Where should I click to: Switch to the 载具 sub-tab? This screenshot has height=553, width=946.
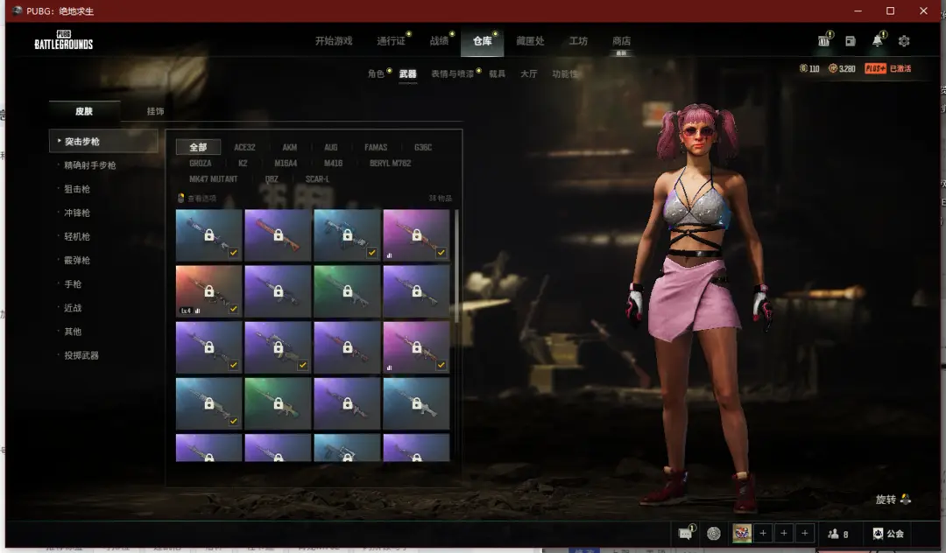coord(498,73)
